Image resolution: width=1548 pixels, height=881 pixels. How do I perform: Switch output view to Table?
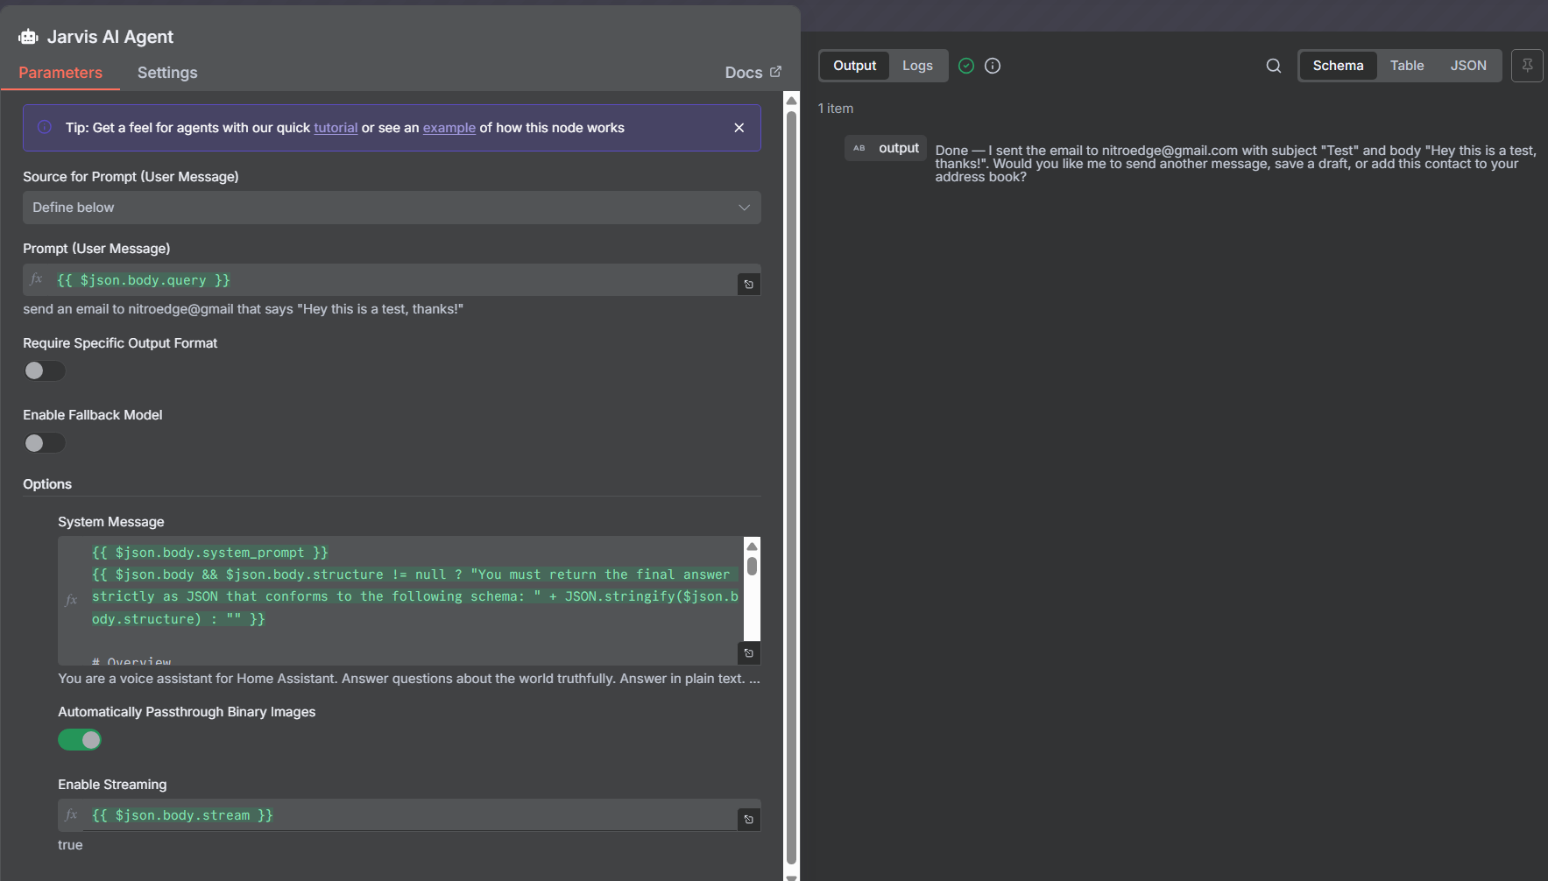(x=1406, y=65)
